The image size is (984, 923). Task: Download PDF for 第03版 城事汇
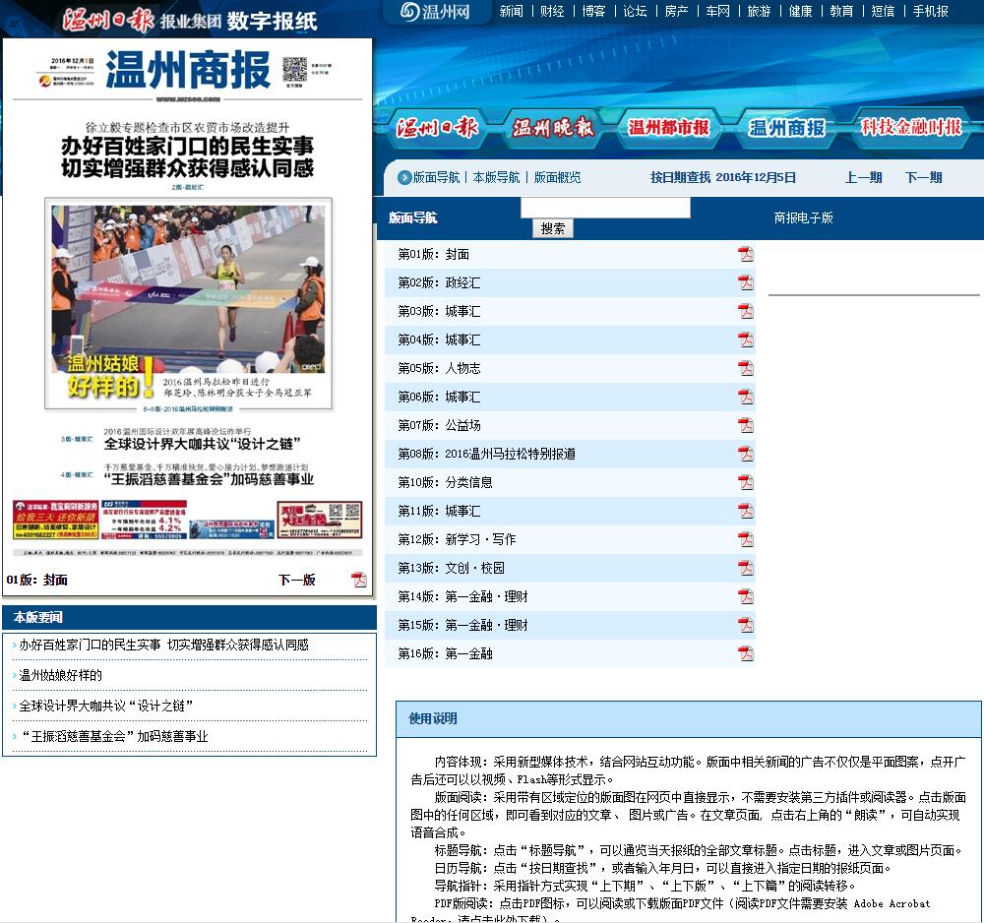coord(746,311)
